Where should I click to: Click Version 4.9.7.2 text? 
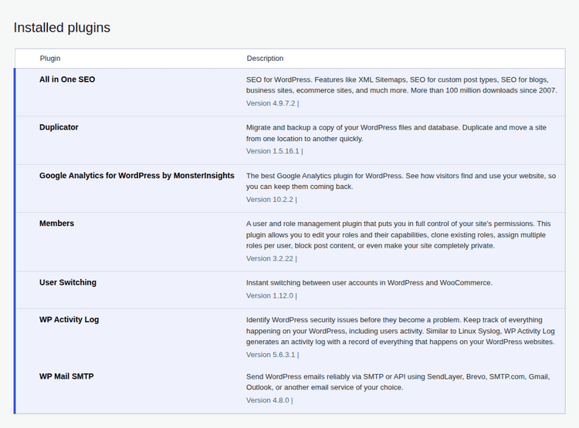[271, 103]
